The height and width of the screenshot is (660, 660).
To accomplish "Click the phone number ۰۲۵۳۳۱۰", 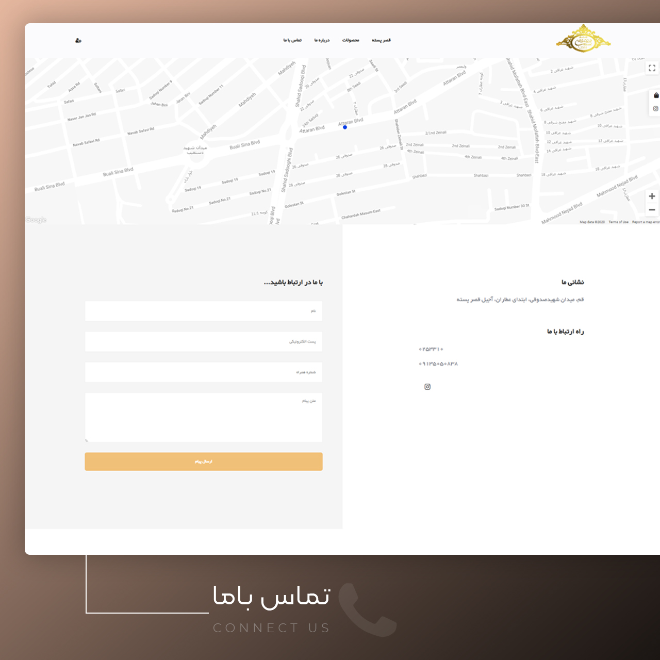I will click(x=431, y=350).
